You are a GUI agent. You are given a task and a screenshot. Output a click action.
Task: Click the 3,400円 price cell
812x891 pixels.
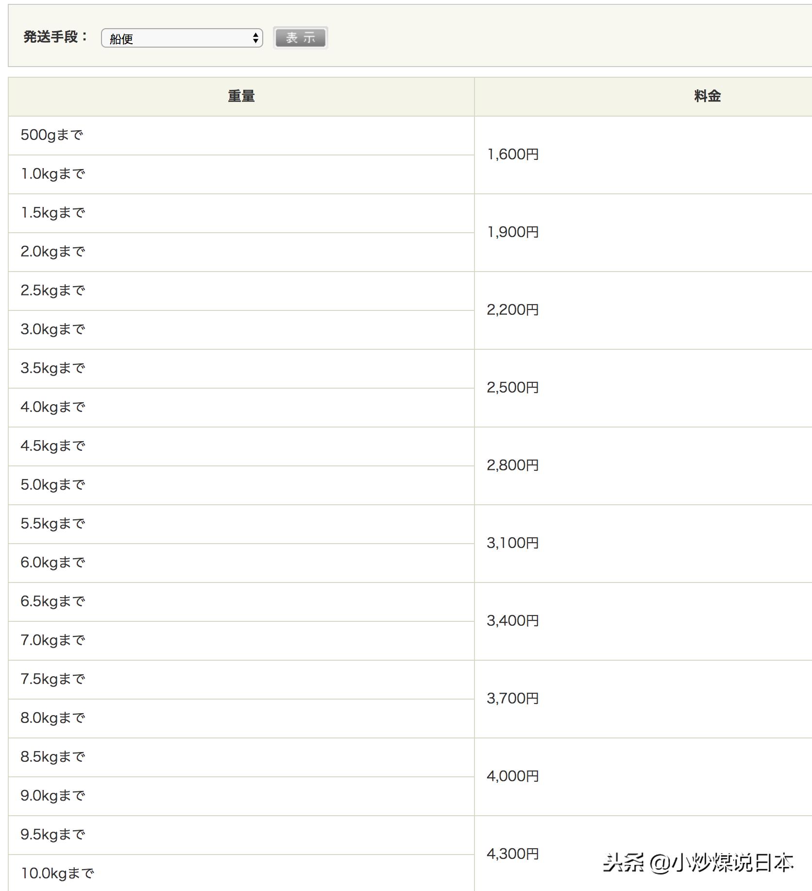point(513,621)
